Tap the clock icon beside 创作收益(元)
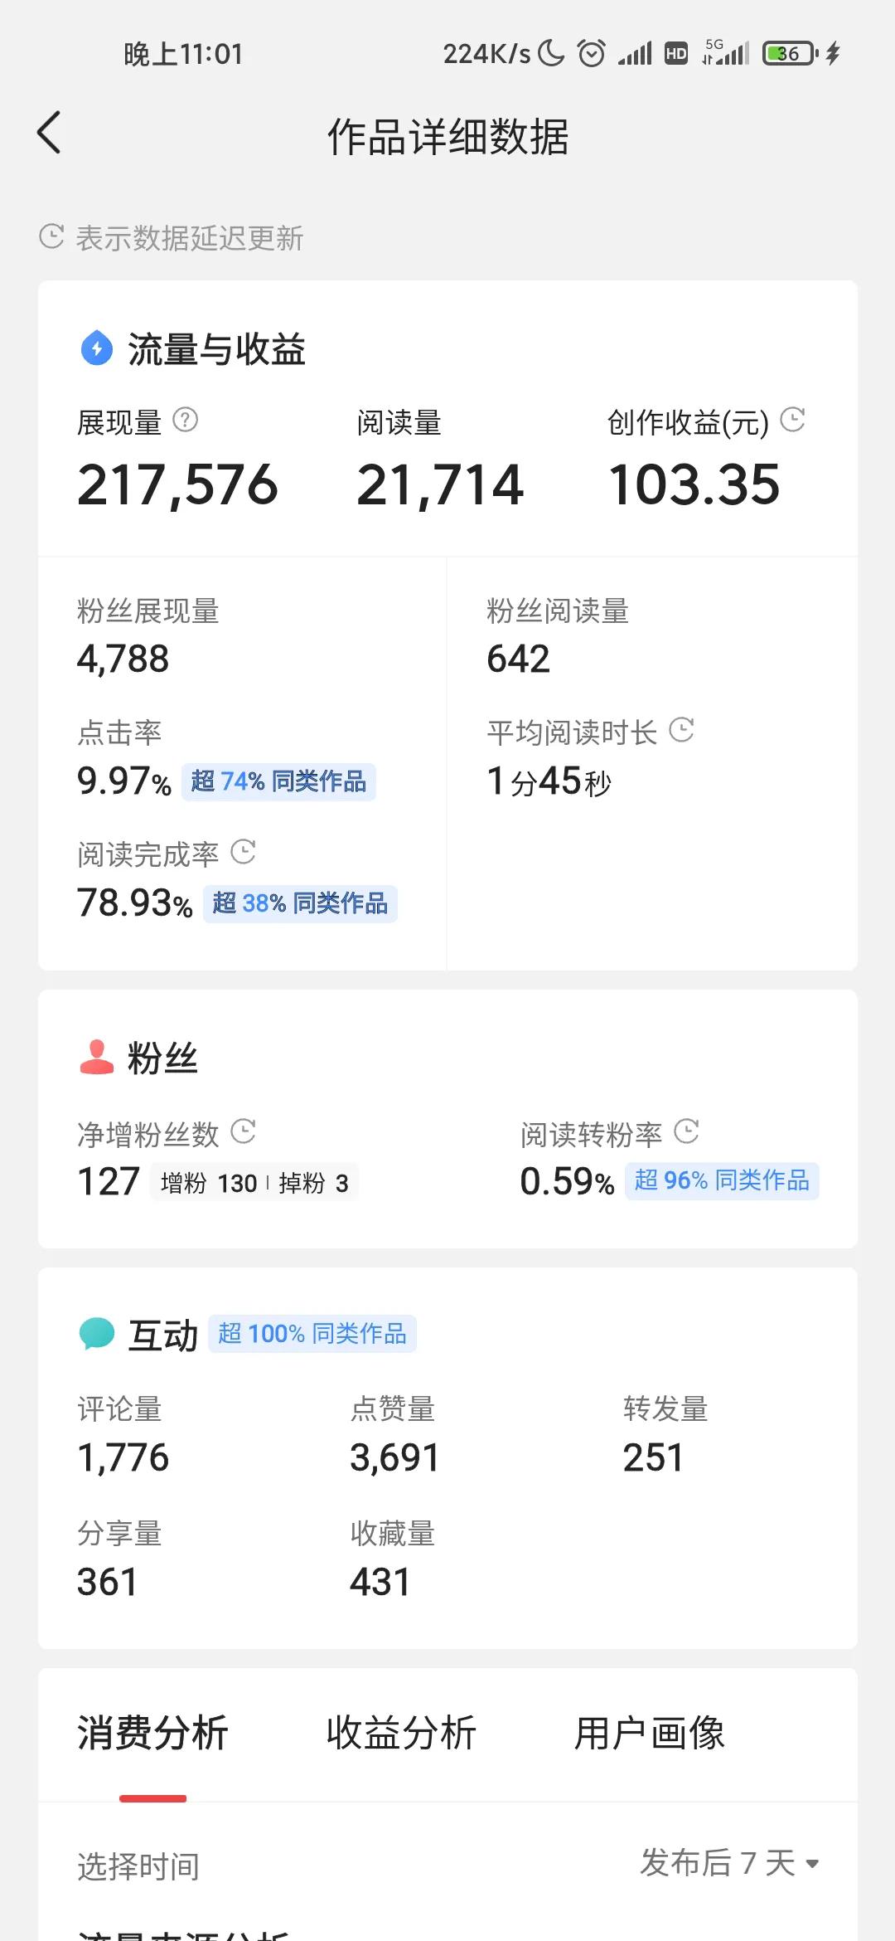 (x=793, y=420)
